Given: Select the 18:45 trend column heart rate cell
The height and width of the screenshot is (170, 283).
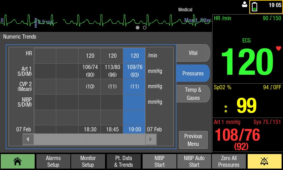Looking at the screenshot, I should (112, 56).
